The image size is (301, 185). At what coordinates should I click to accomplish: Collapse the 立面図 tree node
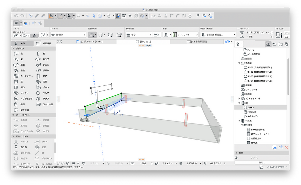click(x=239, y=63)
